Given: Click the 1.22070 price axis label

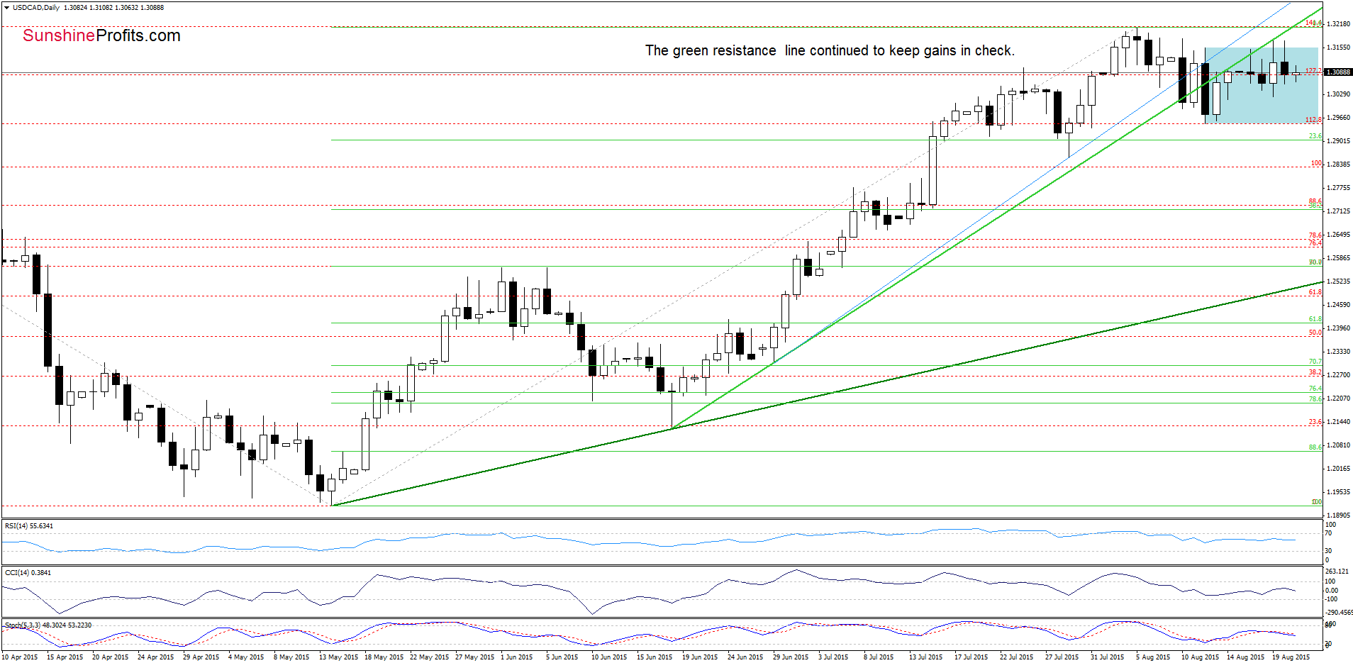Looking at the screenshot, I should pos(1338,399).
